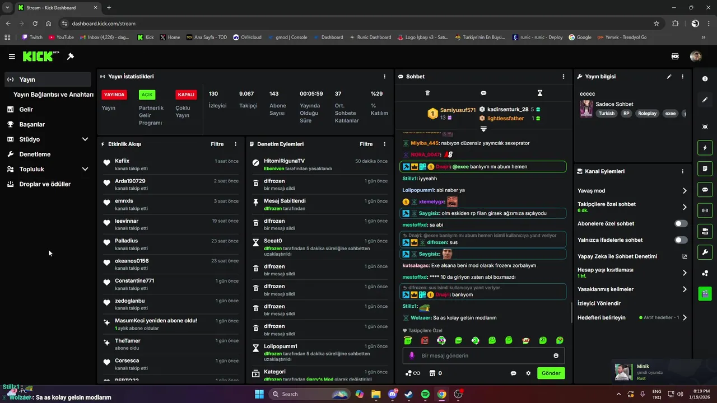This screenshot has height=403, width=717.
Task: Open the Kanal Eylemleri three-dot menu
Action: coord(682,171)
